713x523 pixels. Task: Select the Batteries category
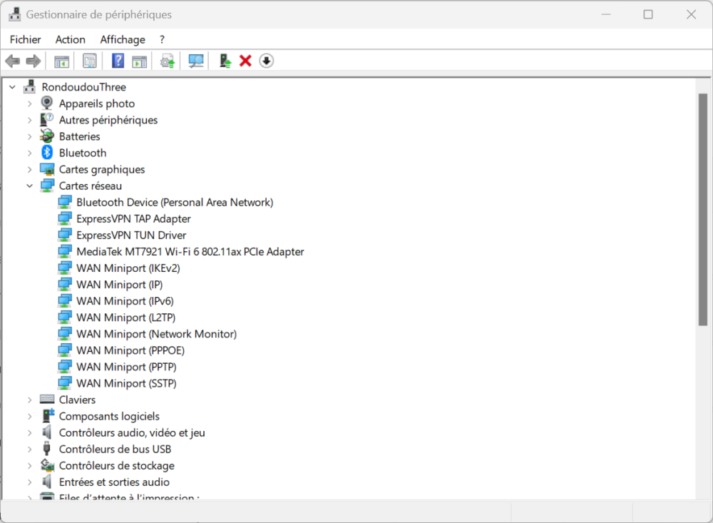(79, 136)
